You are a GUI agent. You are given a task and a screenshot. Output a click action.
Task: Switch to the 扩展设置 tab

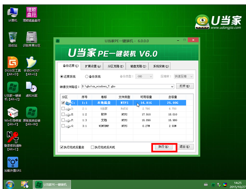(93, 66)
